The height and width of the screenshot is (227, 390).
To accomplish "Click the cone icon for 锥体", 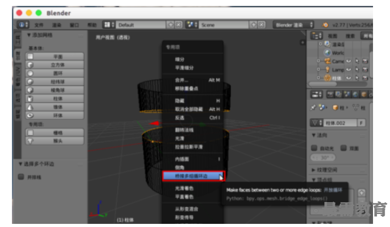I will click(x=30, y=107).
